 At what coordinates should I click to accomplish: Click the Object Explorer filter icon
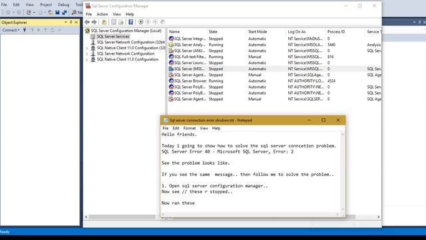[45, 30]
